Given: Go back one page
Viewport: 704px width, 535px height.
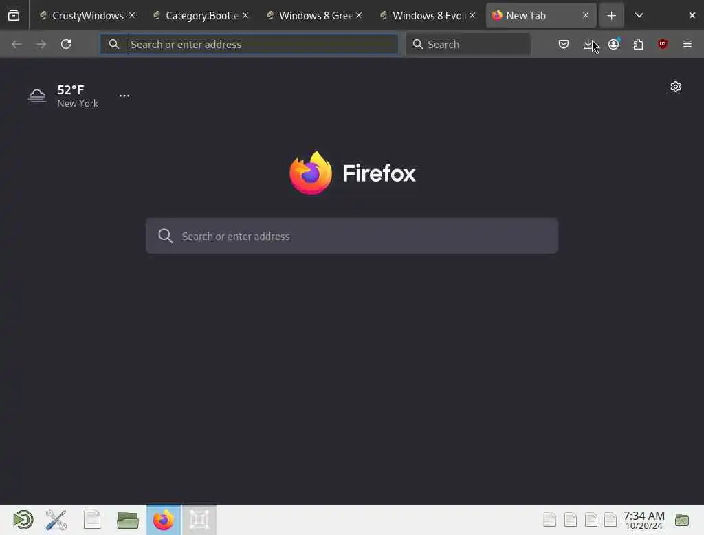Looking at the screenshot, I should (x=16, y=44).
